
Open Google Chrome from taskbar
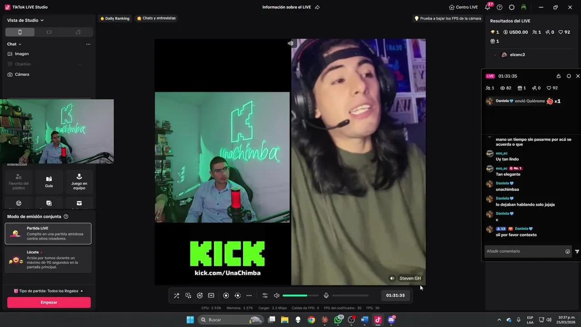[311, 320]
